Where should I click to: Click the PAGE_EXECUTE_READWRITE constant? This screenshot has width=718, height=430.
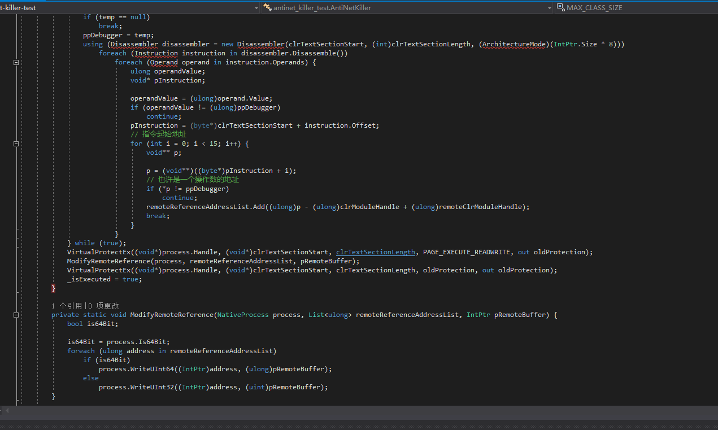(467, 252)
